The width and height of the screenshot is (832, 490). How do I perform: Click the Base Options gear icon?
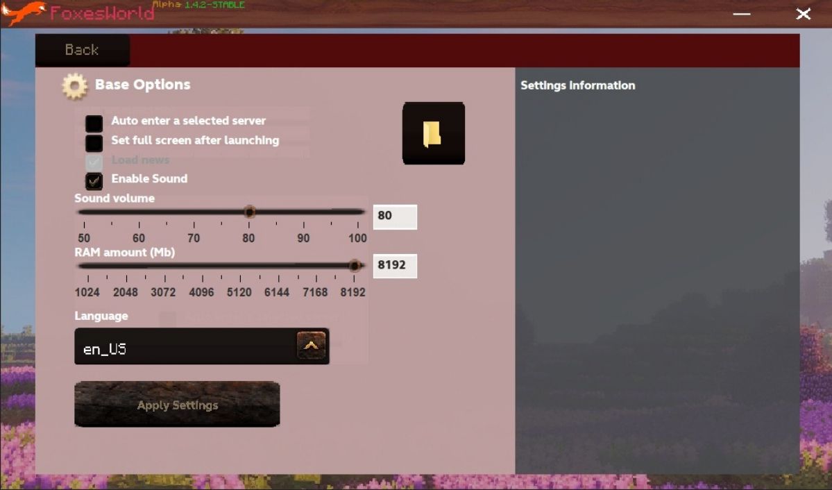click(x=74, y=87)
